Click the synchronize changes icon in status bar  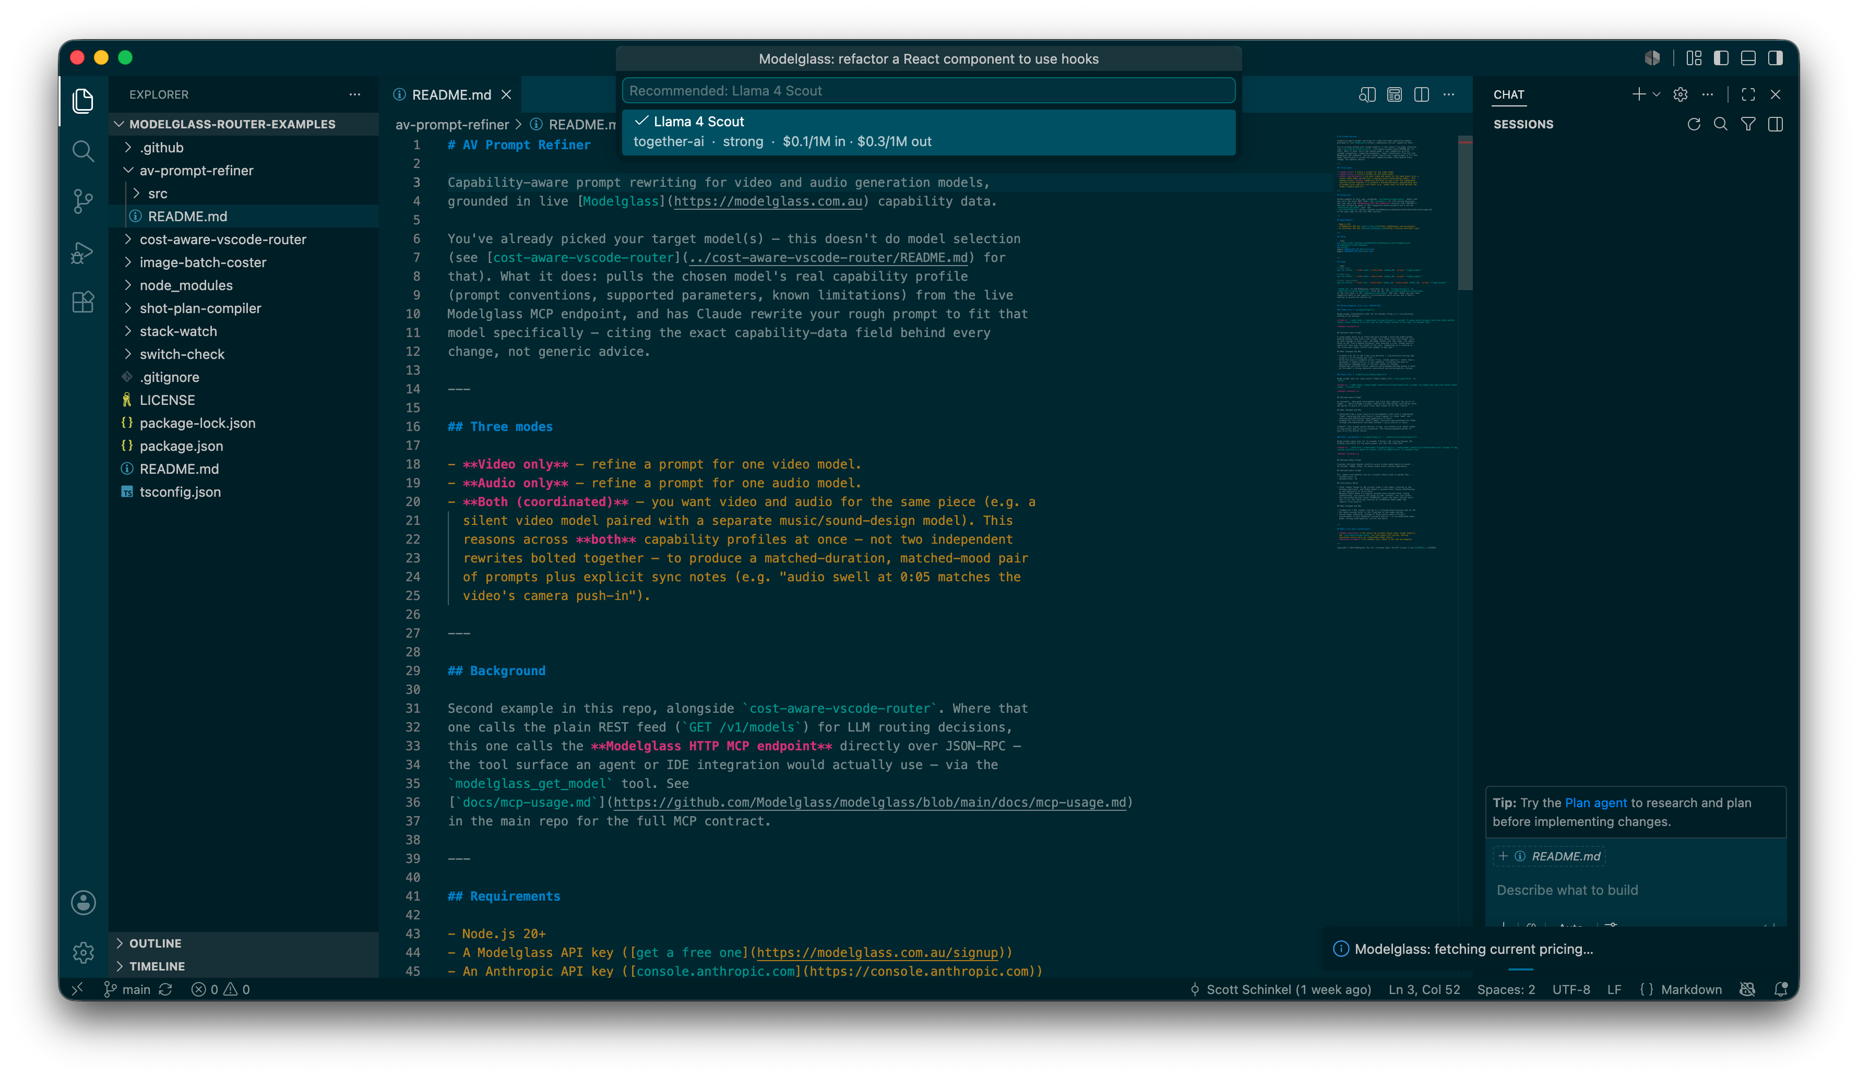[166, 989]
